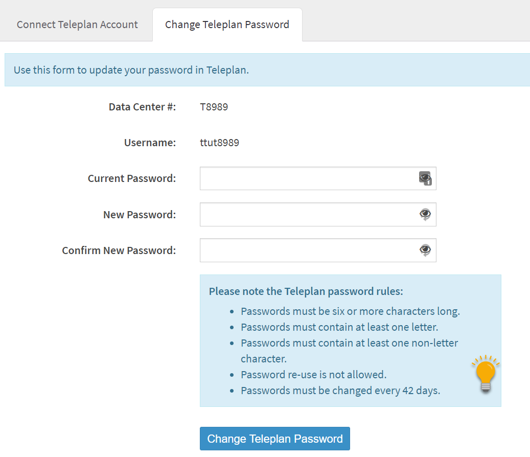
Task: Click rule 'Password re-use is not allowed'
Action: point(314,375)
